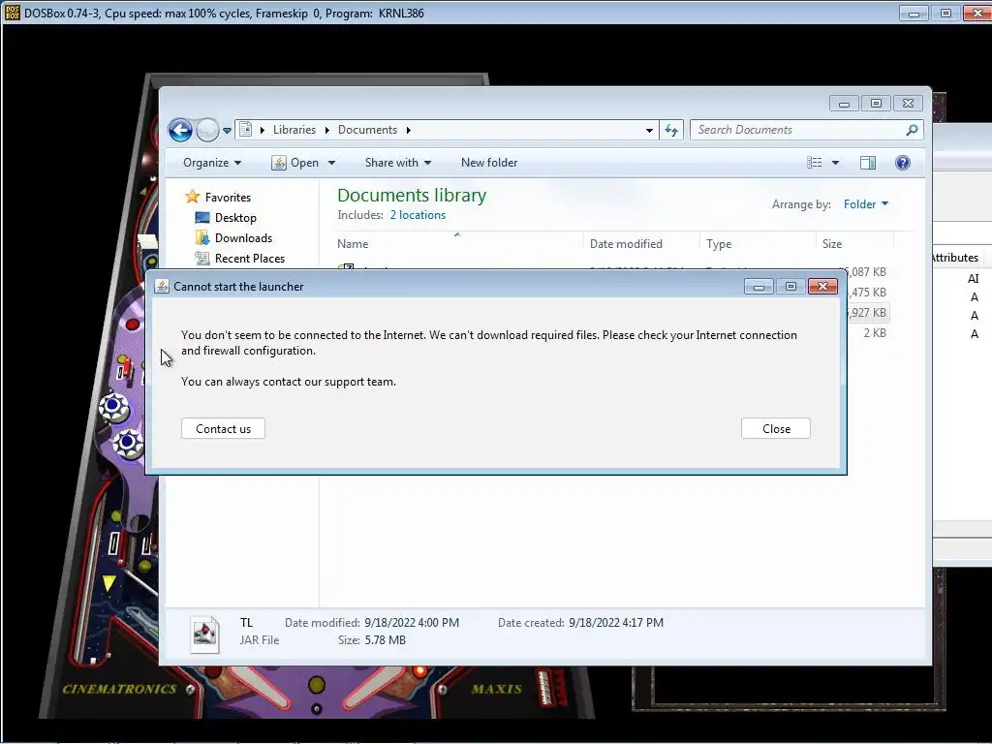Select Downloads in navigation pane

tap(243, 238)
